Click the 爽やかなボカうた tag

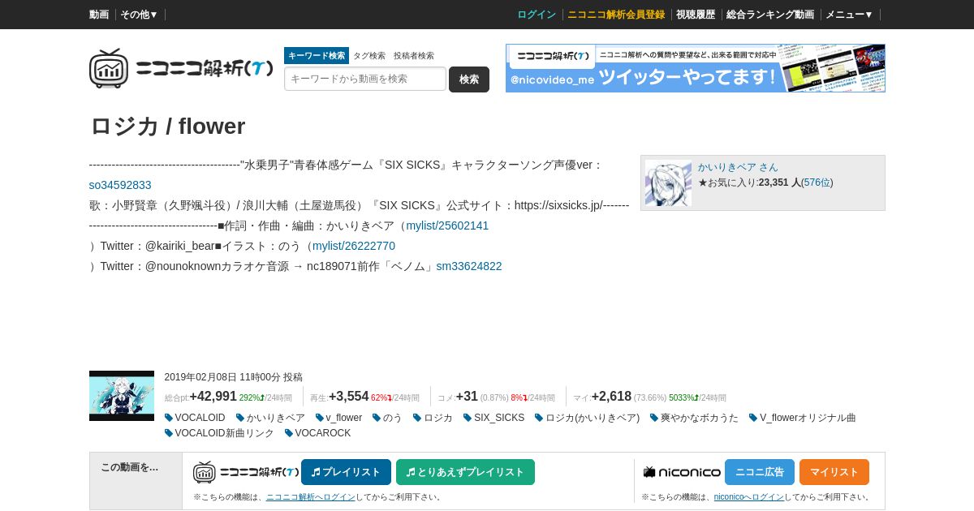[694, 418]
